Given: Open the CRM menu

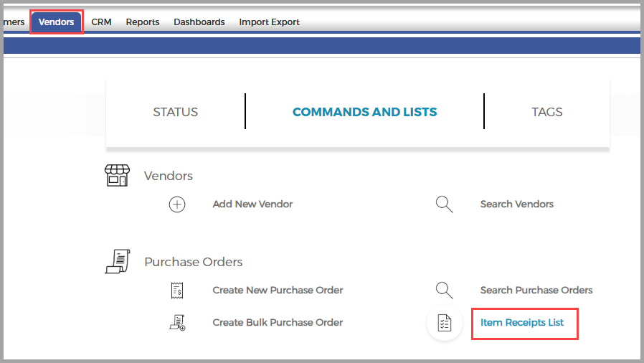Looking at the screenshot, I should coord(101,22).
